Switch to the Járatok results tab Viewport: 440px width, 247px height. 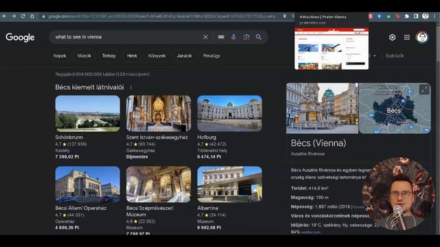[x=184, y=56]
